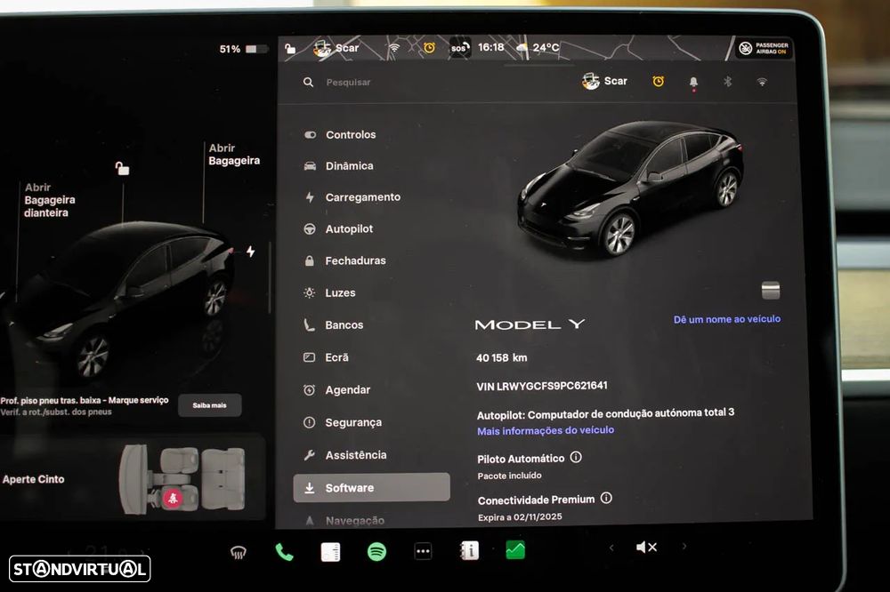
Task: Tap the 51% battery indicator
Action: 243,50
